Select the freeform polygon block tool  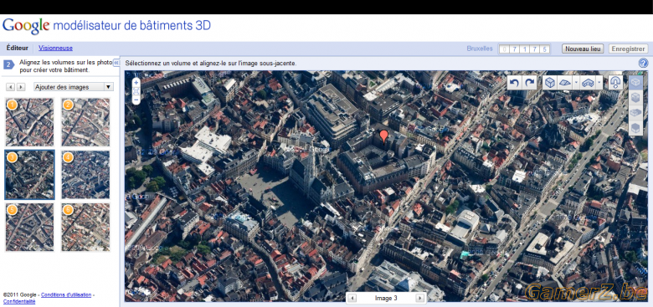(x=588, y=83)
